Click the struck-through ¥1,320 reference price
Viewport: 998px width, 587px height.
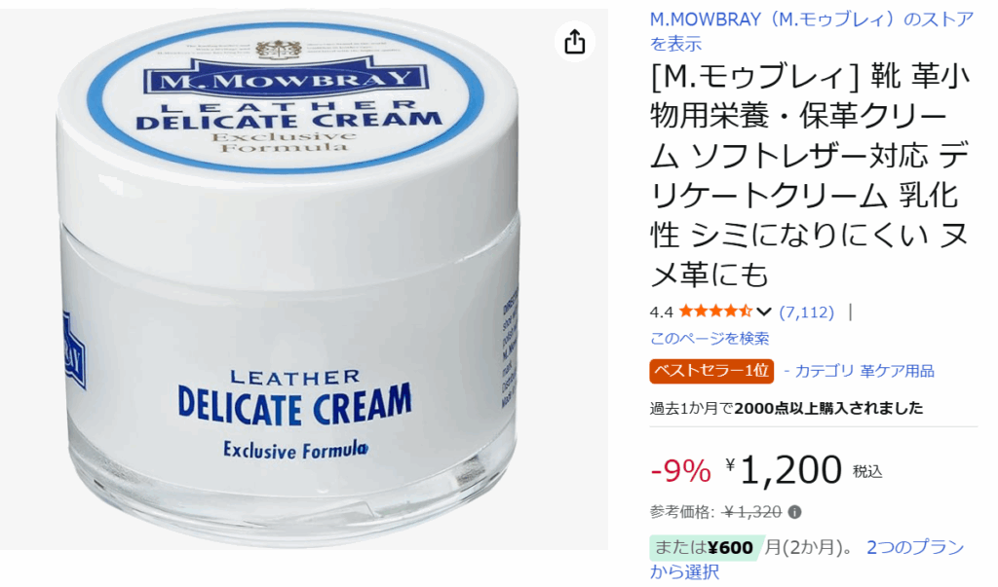tap(752, 512)
